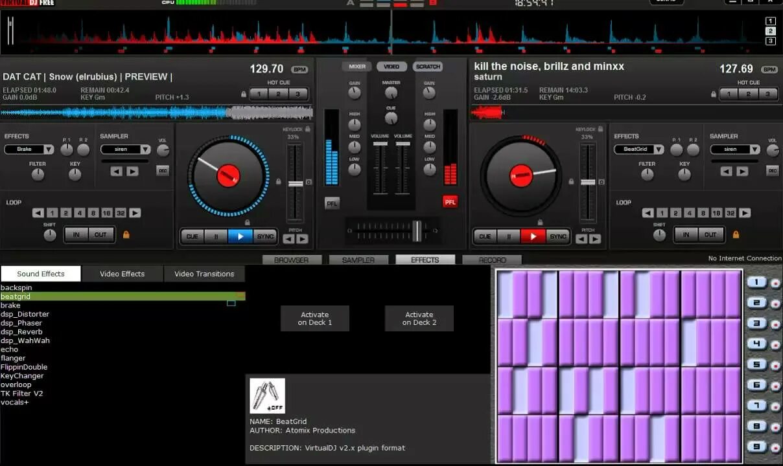The image size is (783, 466).
Task: Toggle right deck PFL headphone monitor
Action: tap(450, 202)
